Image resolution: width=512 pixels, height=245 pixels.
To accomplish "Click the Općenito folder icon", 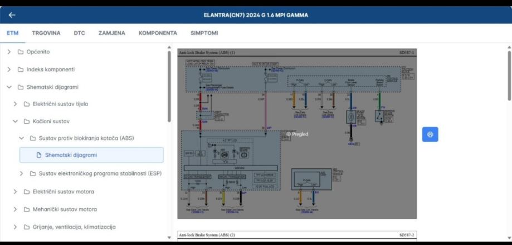I will coord(21,52).
